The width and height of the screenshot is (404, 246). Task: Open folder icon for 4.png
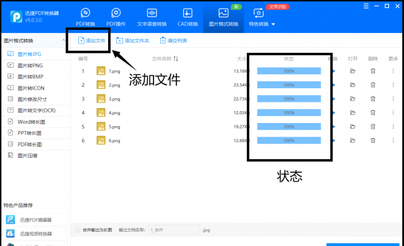(353, 113)
